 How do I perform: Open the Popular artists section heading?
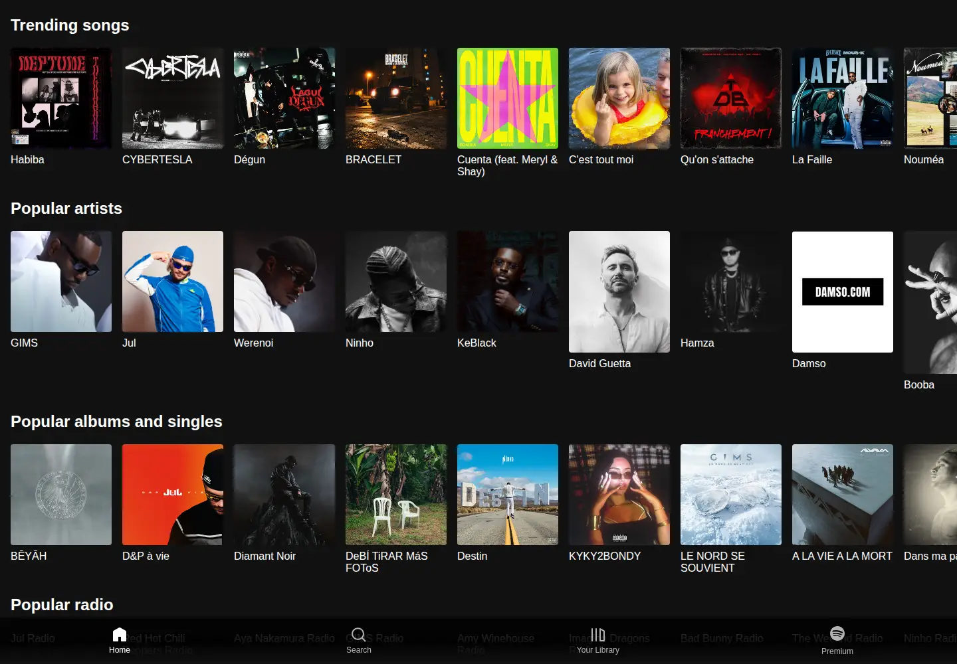tap(66, 208)
